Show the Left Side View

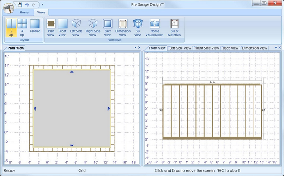click(76, 28)
